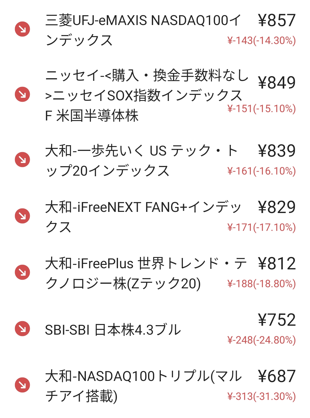Image resolution: width=310 pixels, height=418 pixels.
Task: Tap the red arrow icon beside SBI 日本株4.3ブル
Action: coord(22,329)
